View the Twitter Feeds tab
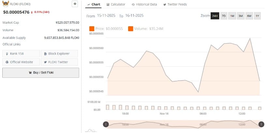The width and height of the screenshot is (269, 133). pyautogui.click(x=175, y=5)
